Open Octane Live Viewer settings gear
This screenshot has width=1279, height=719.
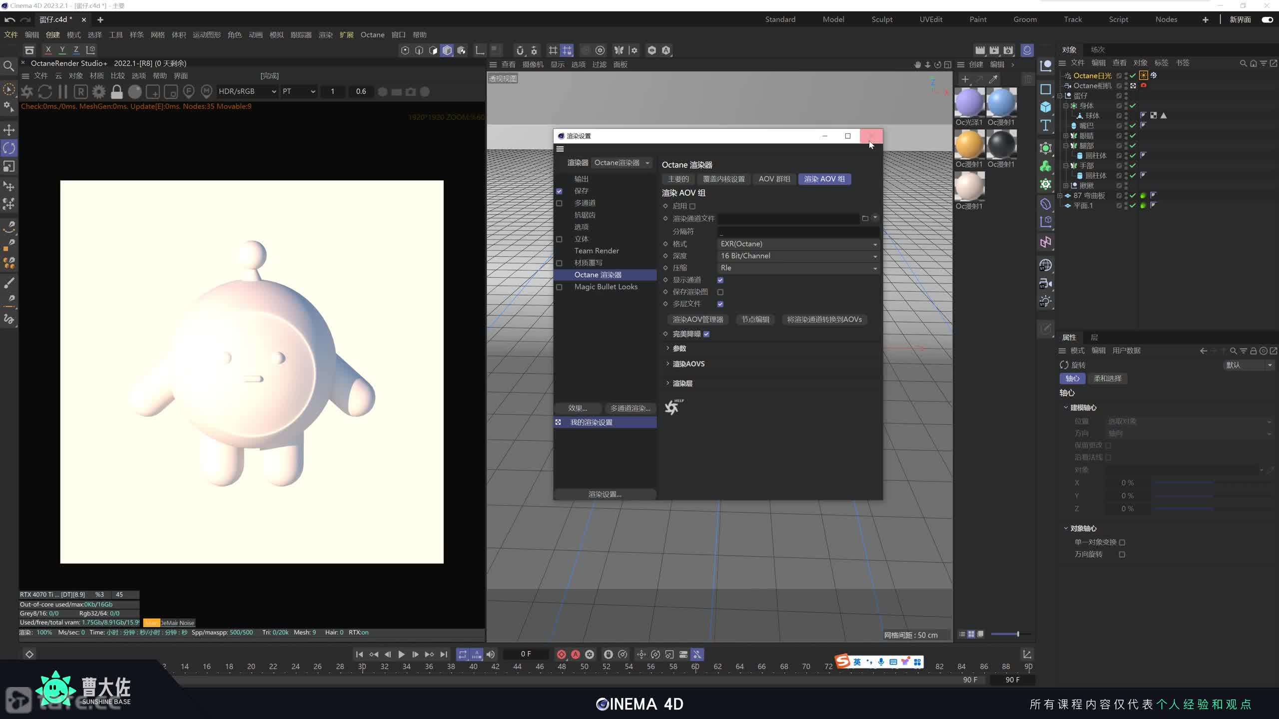click(99, 92)
